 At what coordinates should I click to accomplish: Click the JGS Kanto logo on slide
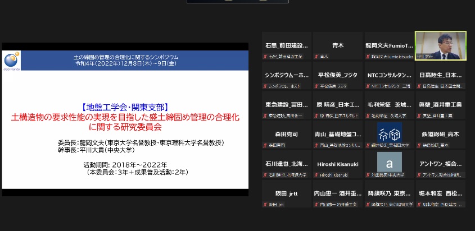pos(11,59)
